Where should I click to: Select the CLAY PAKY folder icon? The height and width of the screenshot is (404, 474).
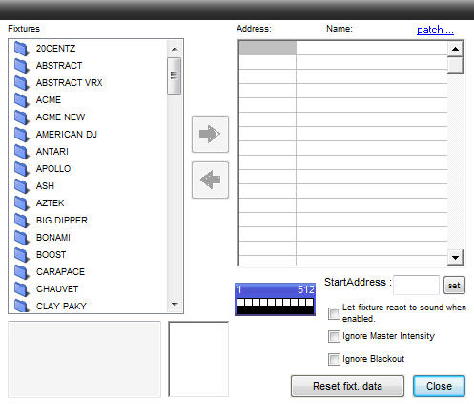(x=22, y=306)
